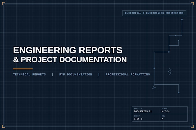
Task: Click the 'PROJECT' title block label
Action: (x=138, y=108)
